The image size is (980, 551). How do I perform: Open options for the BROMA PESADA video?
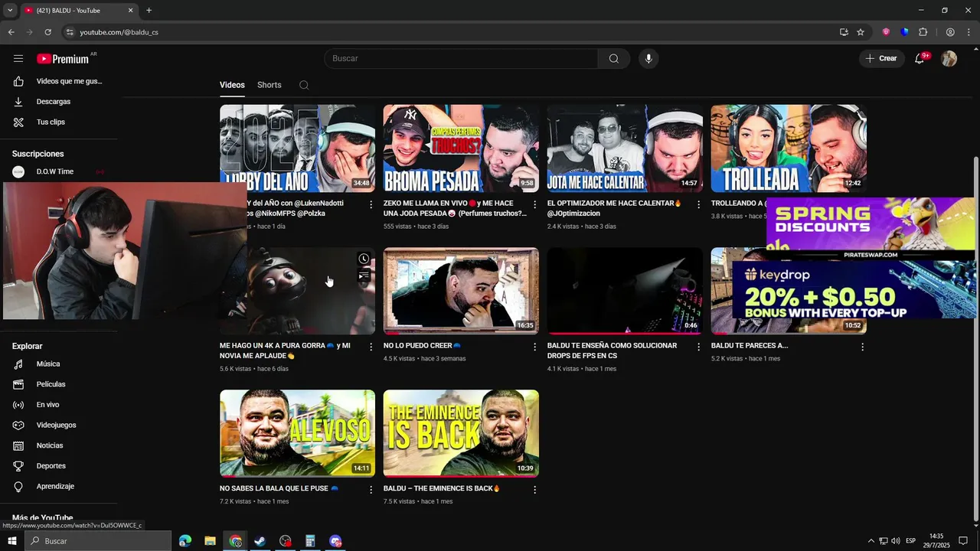534,204
